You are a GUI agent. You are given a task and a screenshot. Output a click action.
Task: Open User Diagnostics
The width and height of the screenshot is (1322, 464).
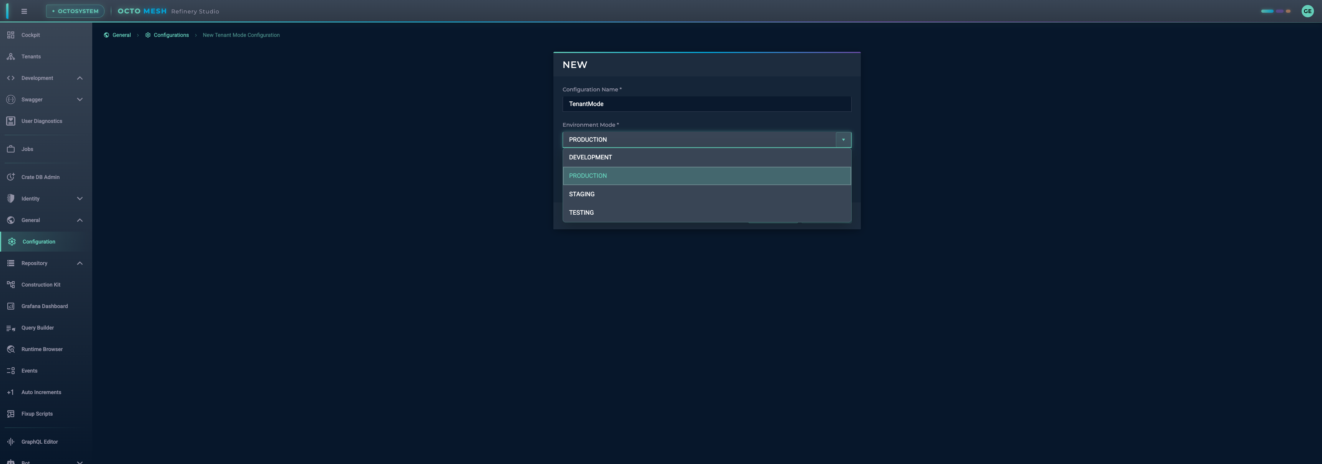(42, 121)
